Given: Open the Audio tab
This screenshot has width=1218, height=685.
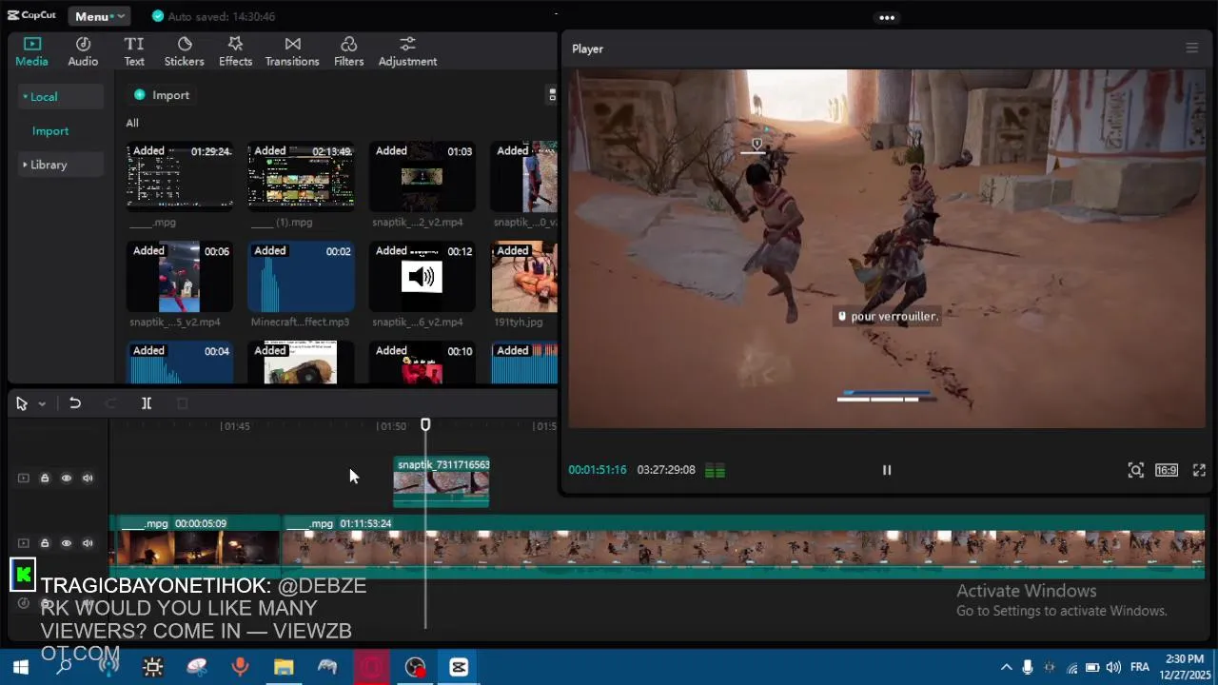Looking at the screenshot, I should tap(83, 51).
